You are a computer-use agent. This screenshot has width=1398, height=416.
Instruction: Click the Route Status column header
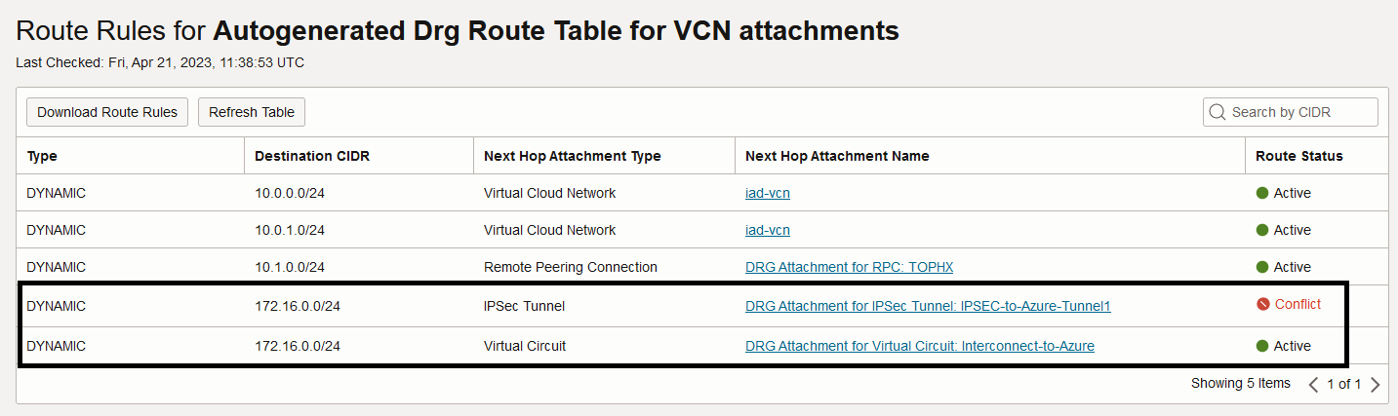click(x=1298, y=156)
